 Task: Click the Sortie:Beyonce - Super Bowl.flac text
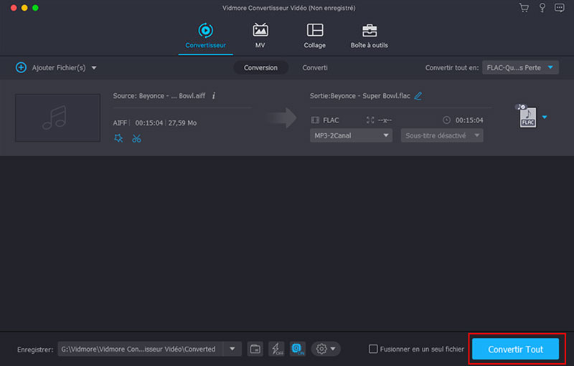point(360,96)
